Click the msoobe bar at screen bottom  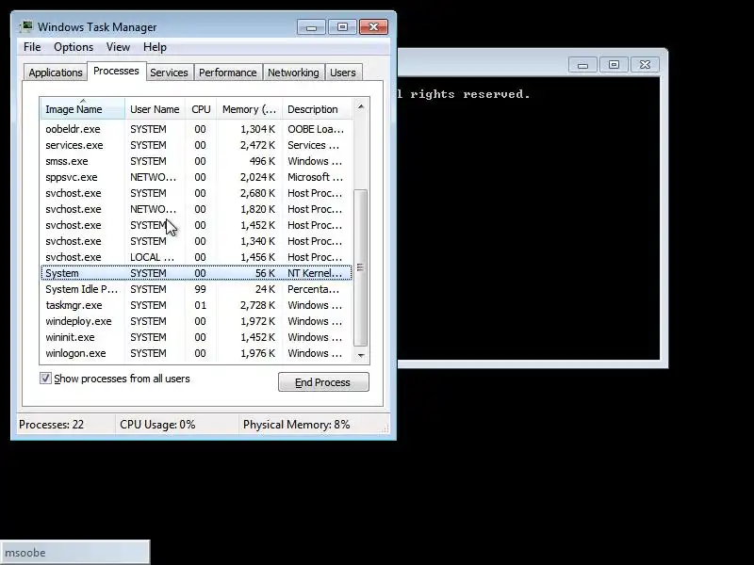pos(75,553)
